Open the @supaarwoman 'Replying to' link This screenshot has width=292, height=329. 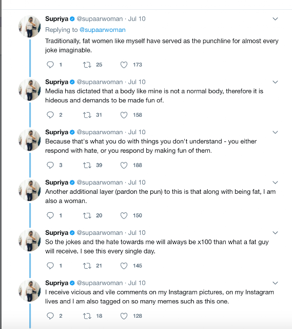point(103,30)
